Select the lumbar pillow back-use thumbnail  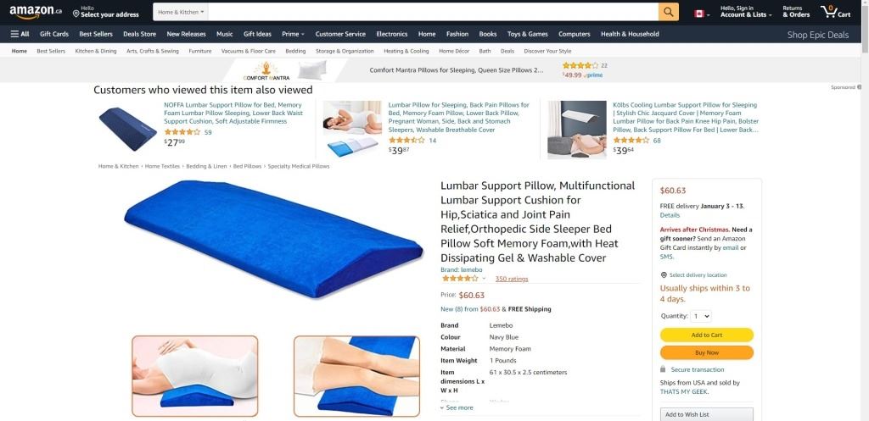point(194,375)
